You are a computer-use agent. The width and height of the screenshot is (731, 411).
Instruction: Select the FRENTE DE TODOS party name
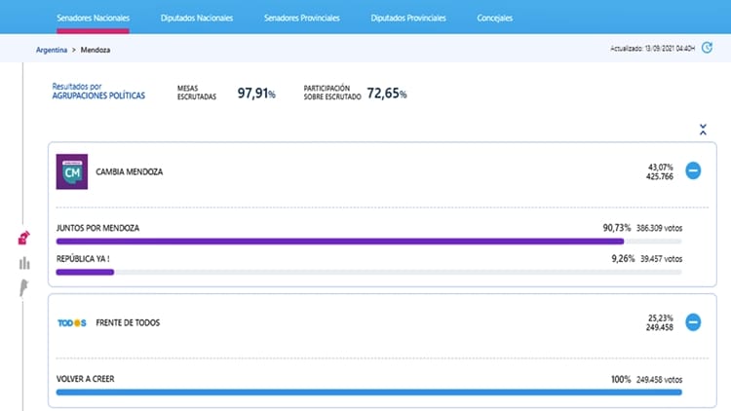click(128, 323)
